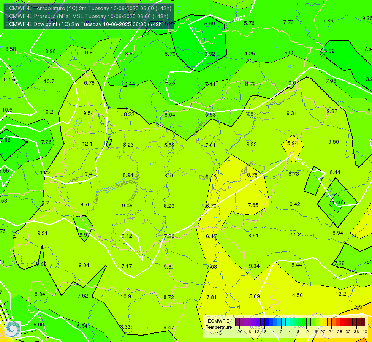The width and height of the screenshot is (372, 342).
Task: Click the 9.50 dew point value
Action: pyautogui.click(x=334, y=142)
